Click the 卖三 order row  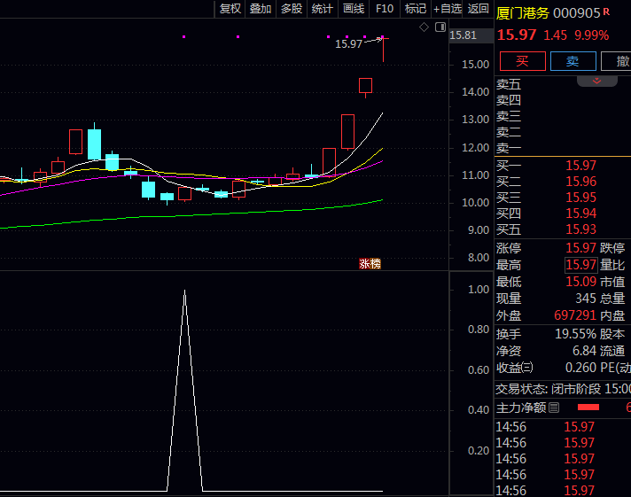tap(563, 116)
